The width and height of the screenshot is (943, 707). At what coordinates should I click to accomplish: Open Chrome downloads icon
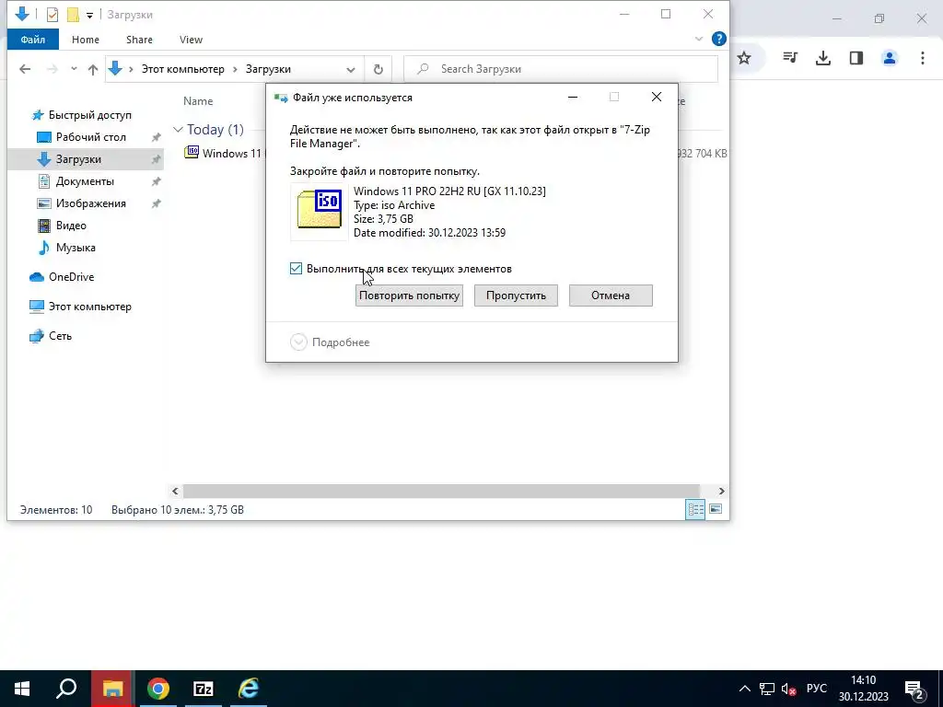pos(823,58)
